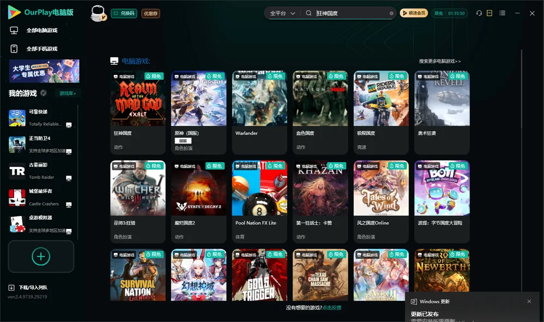544x322 pixels.
Task: Click the Tomb Raider TR icon
Action: 17,171
